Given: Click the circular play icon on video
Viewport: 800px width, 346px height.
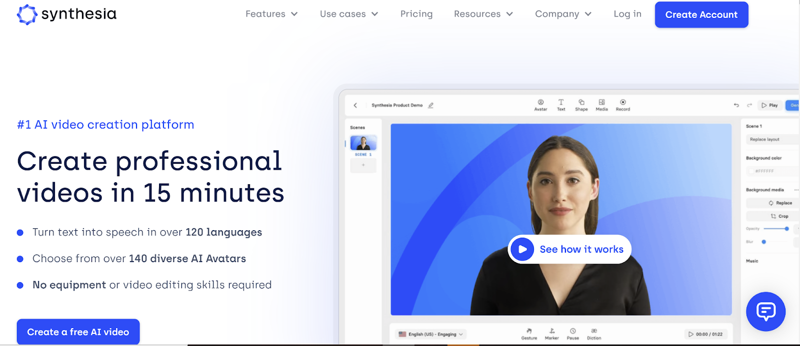Looking at the screenshot, I should click(522, 249).
